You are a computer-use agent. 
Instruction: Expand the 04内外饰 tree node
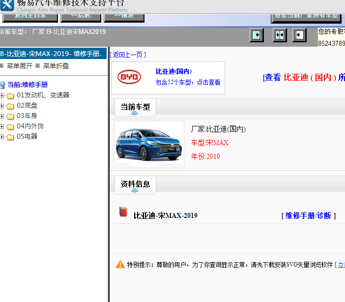tap(2, 127)
